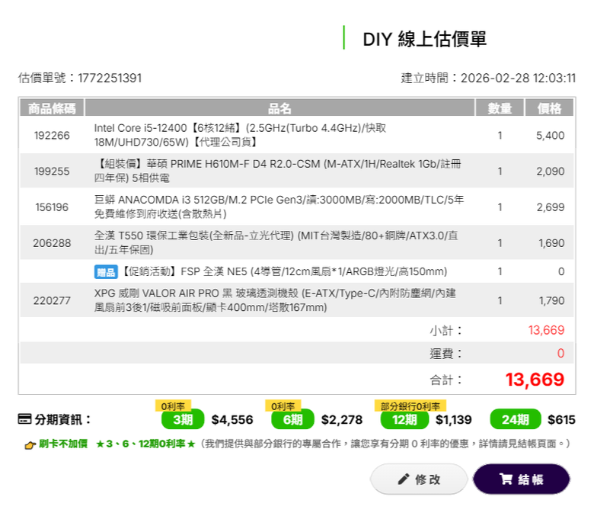Click the installment amount $1,139

click(453, 420)
